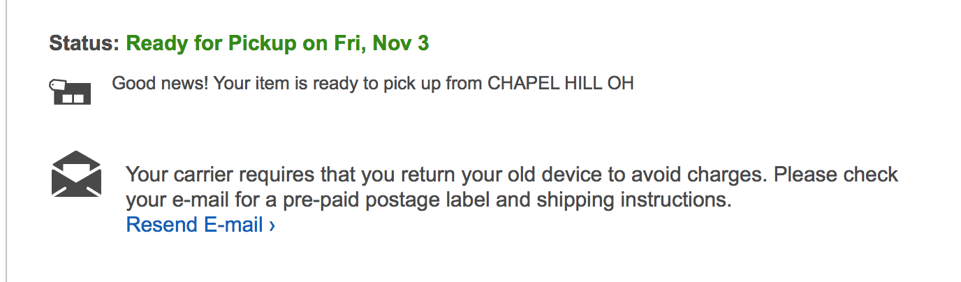Click the gray vertical divider on left
This screenshot has width=961, height=282.
(6, 141)
